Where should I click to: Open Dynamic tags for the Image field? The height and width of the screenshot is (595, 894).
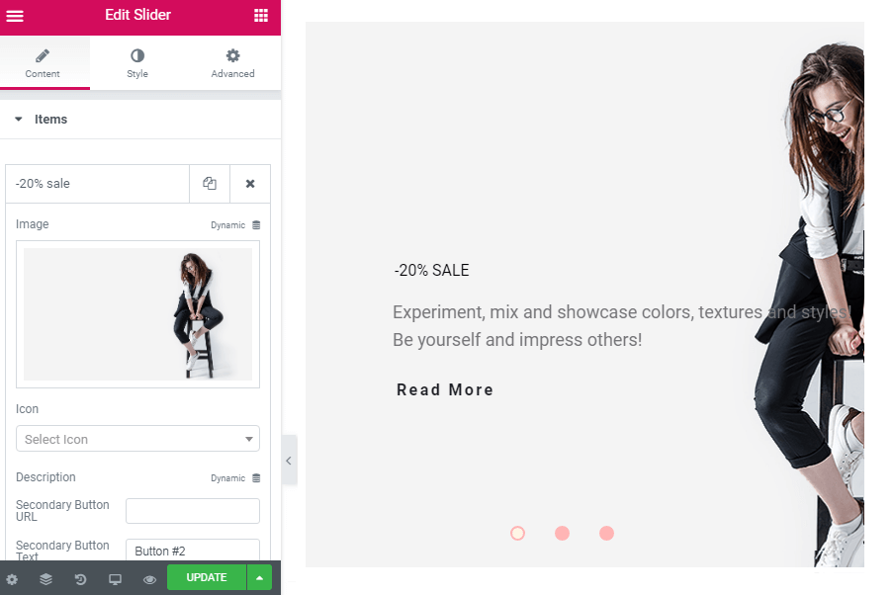click(x=235, y=225)
